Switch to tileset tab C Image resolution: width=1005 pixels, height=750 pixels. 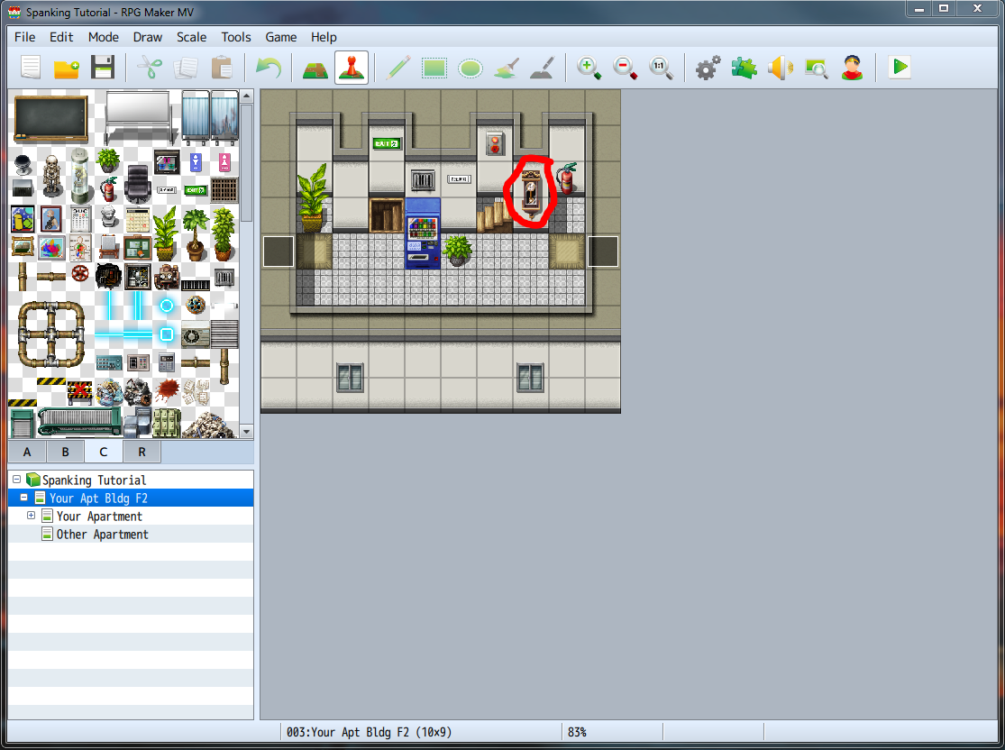[103, 452]
